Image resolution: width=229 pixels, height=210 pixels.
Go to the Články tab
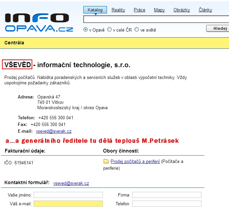click(205, 10)
